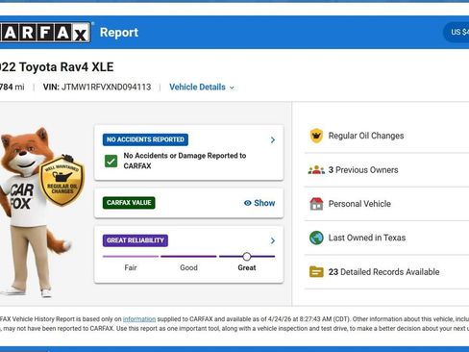Viewport: 469px width, 352px height.
Task: Click the Detailed Records folder icon
Action: pos(316,272)
